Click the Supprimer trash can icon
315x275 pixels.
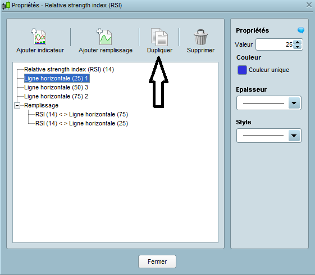coord(200,37)
